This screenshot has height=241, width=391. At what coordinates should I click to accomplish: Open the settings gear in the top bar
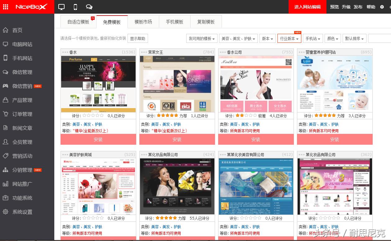point(381,7)
